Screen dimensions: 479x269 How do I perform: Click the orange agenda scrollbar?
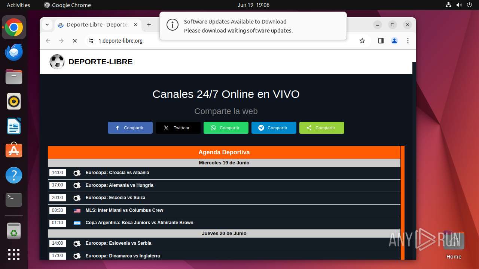(x=403, y=203)
